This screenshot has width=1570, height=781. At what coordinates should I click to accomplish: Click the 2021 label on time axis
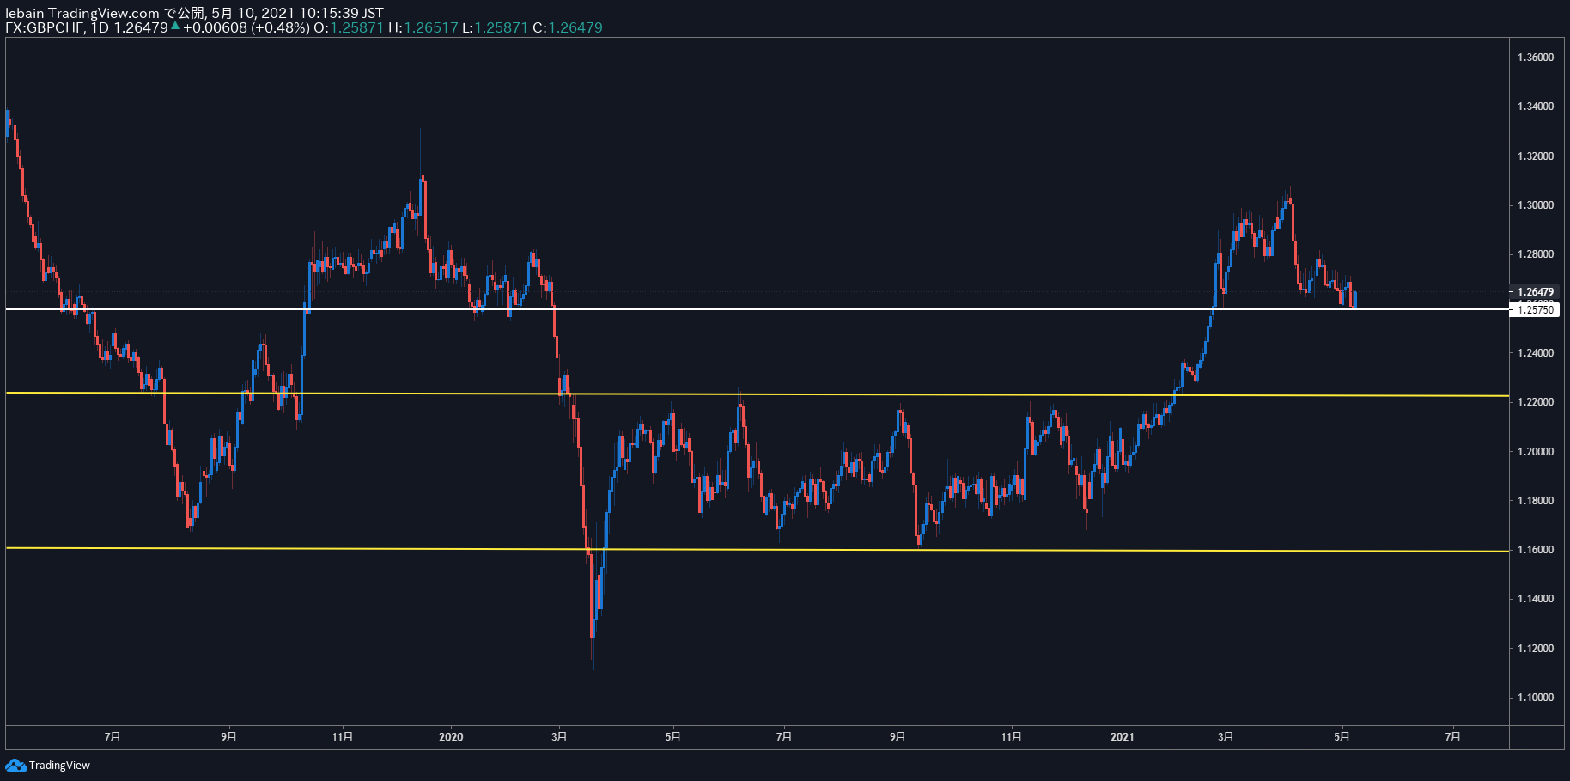(1122, 737)
